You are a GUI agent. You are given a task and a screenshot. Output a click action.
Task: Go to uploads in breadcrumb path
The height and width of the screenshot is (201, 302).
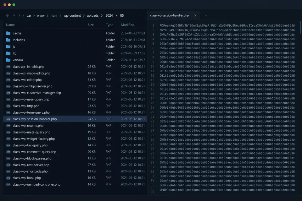(92, 16)
